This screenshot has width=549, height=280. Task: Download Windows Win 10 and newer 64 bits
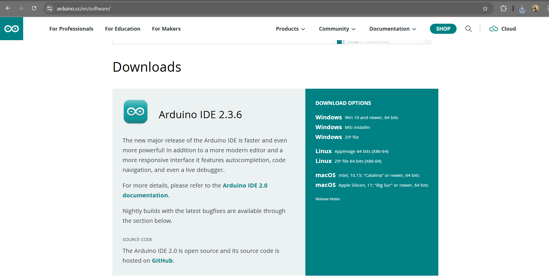[x=357, y=117]
